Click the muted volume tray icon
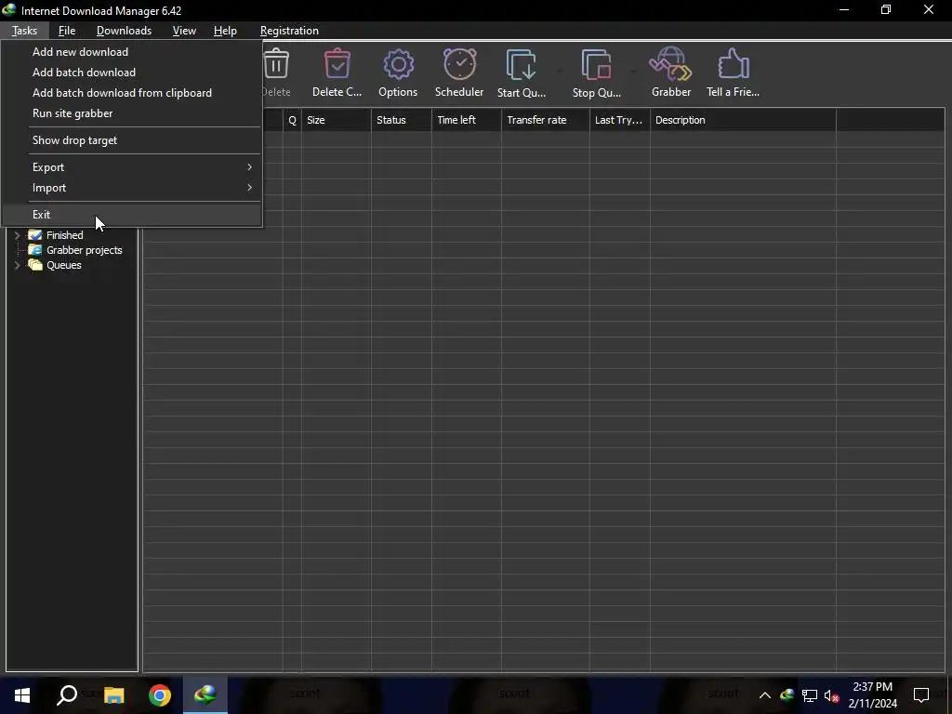The width and height of the screenshot is (952, 714). [831, 695]
